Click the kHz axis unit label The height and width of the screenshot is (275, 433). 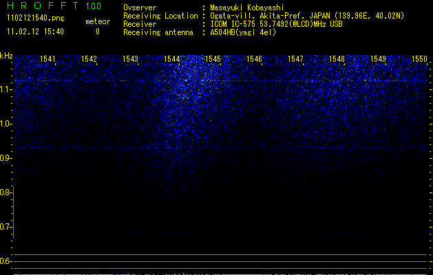pyautogui.click(x=6, y=56)
